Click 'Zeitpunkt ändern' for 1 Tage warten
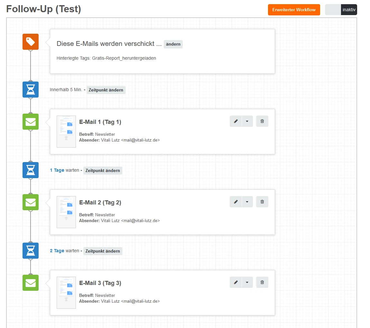This screenshot has width=370, height=328. (x=103, y=170)
